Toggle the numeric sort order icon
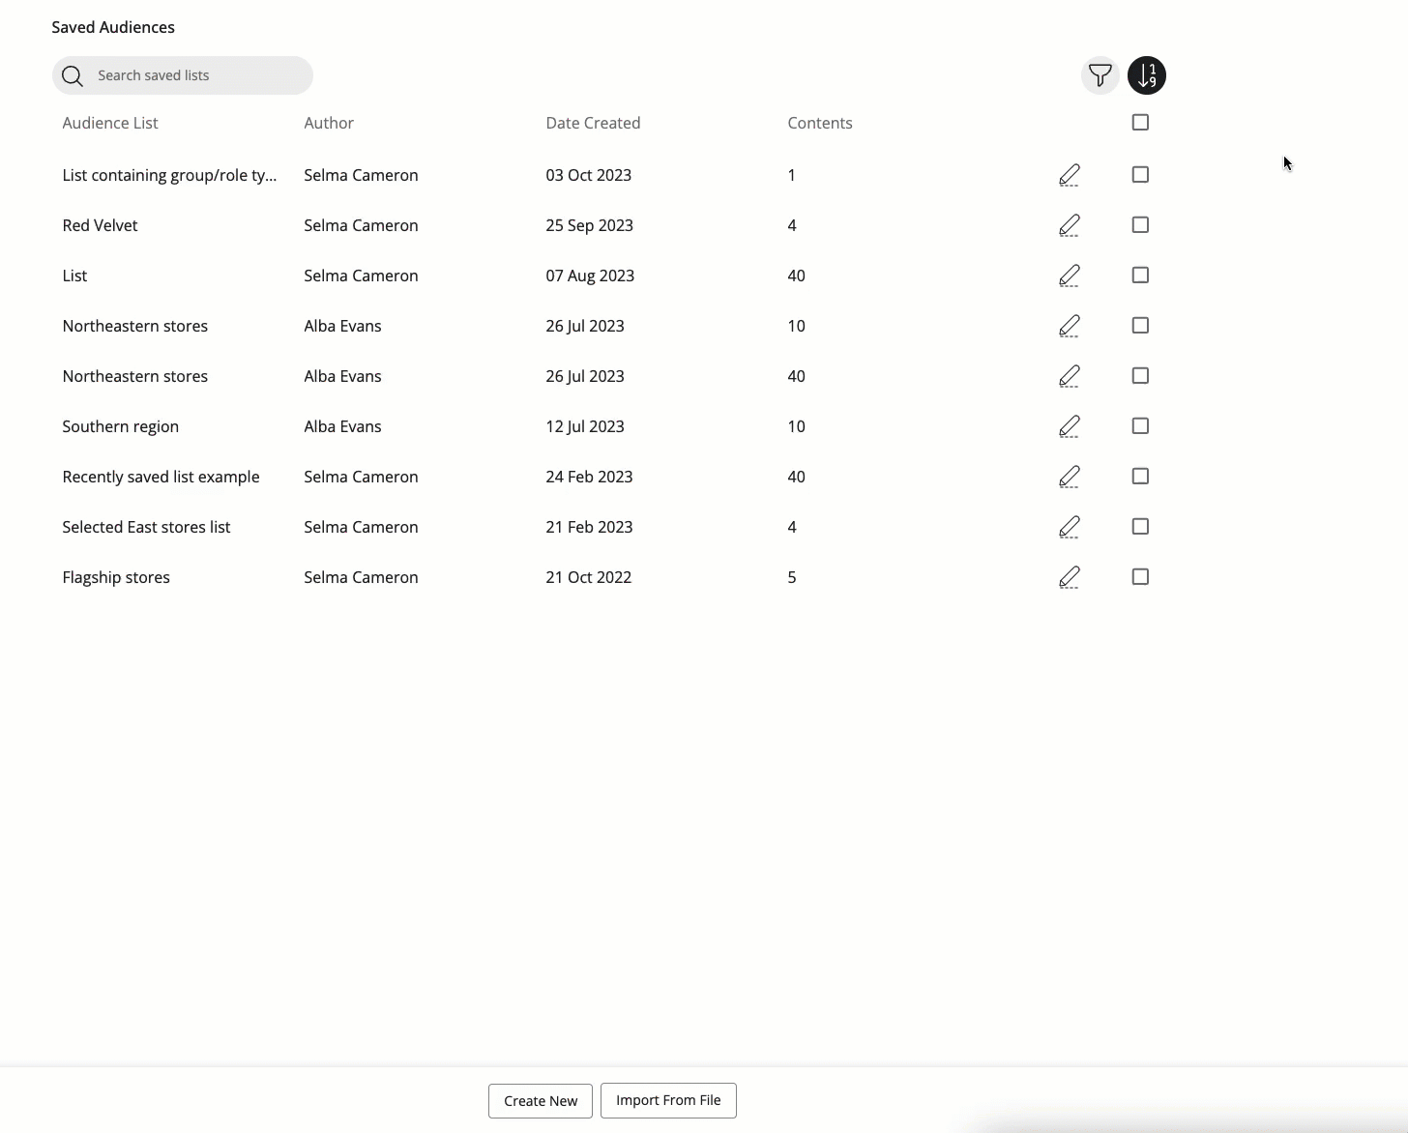Viewport: 1408px width, 1133px height. pyautogui.click(x=1147, y=75)
